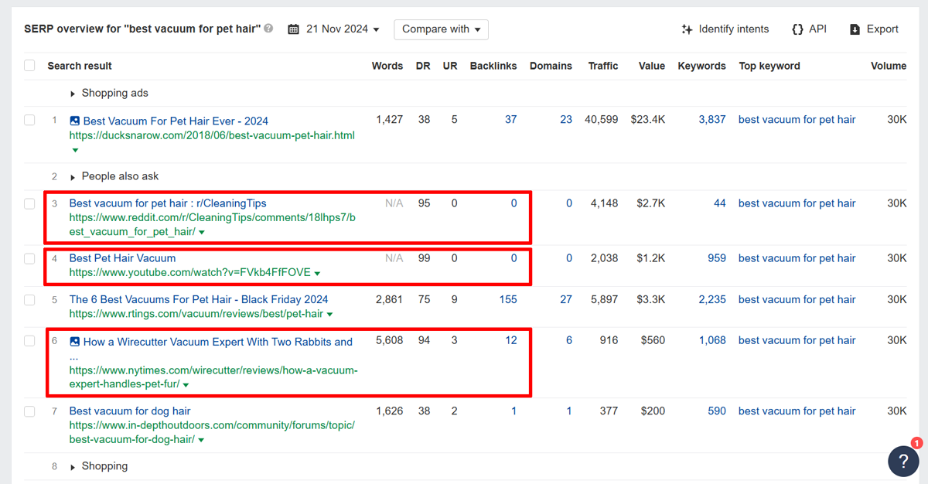The width and height of the screenshot is (928, 484).
Task: Click the Domains column header
Action: [x=551, y=66]
